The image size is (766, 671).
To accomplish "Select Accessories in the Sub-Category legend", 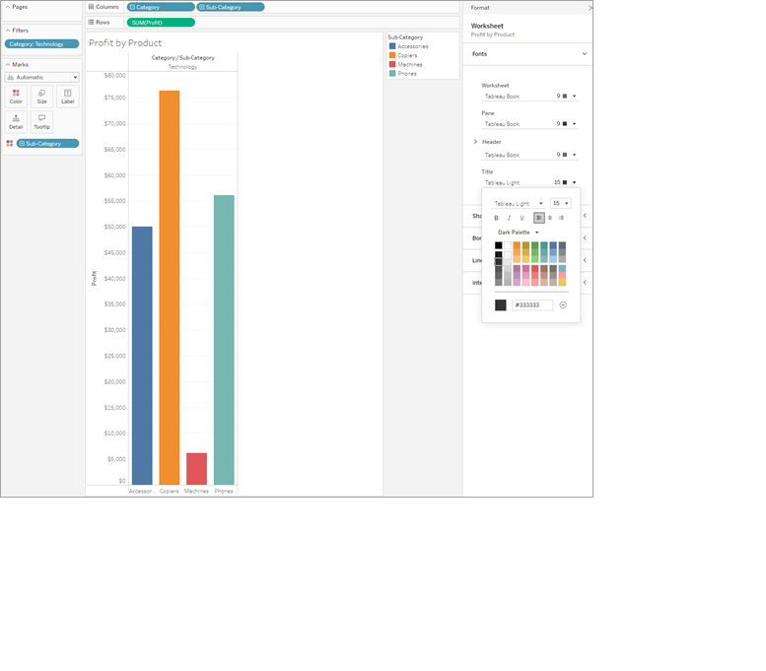I will (x=409, y=46).
